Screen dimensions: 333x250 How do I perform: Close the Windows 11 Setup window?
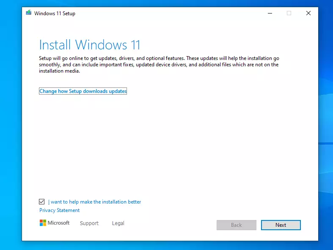(x=308, y=13)
